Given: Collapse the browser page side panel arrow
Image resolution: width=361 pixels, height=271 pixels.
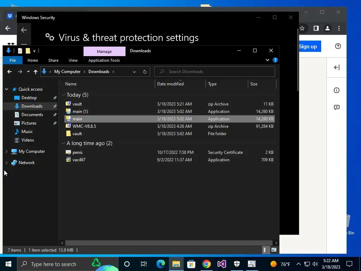Looking at the screenshot, I should (x=337, y=67).
